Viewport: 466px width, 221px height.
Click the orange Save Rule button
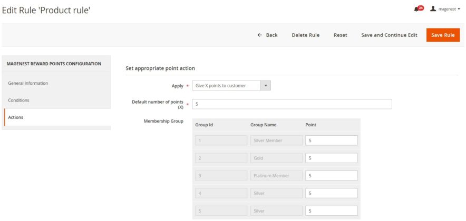click(x=443, y=35)
